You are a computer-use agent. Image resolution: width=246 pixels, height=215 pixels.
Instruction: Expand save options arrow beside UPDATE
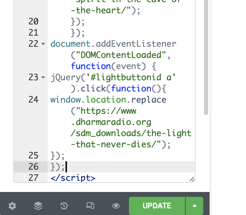(194, 206)
